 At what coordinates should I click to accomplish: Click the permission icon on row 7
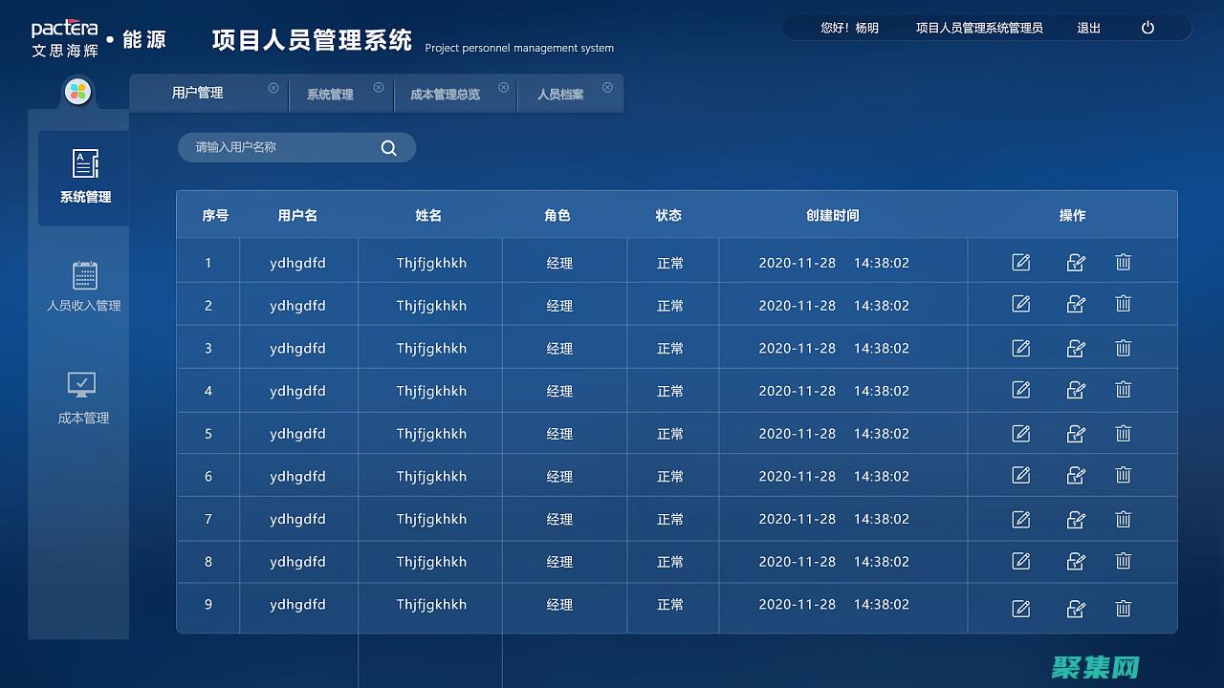1075,519
